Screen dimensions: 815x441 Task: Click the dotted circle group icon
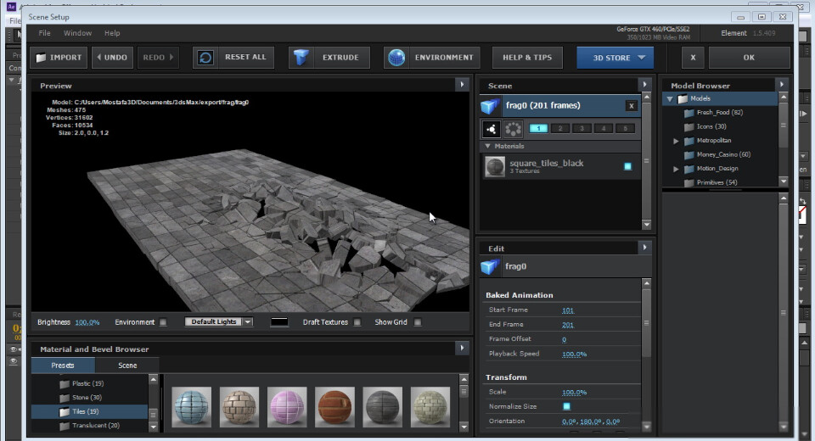pyautogui.click(x=513, y=129)
